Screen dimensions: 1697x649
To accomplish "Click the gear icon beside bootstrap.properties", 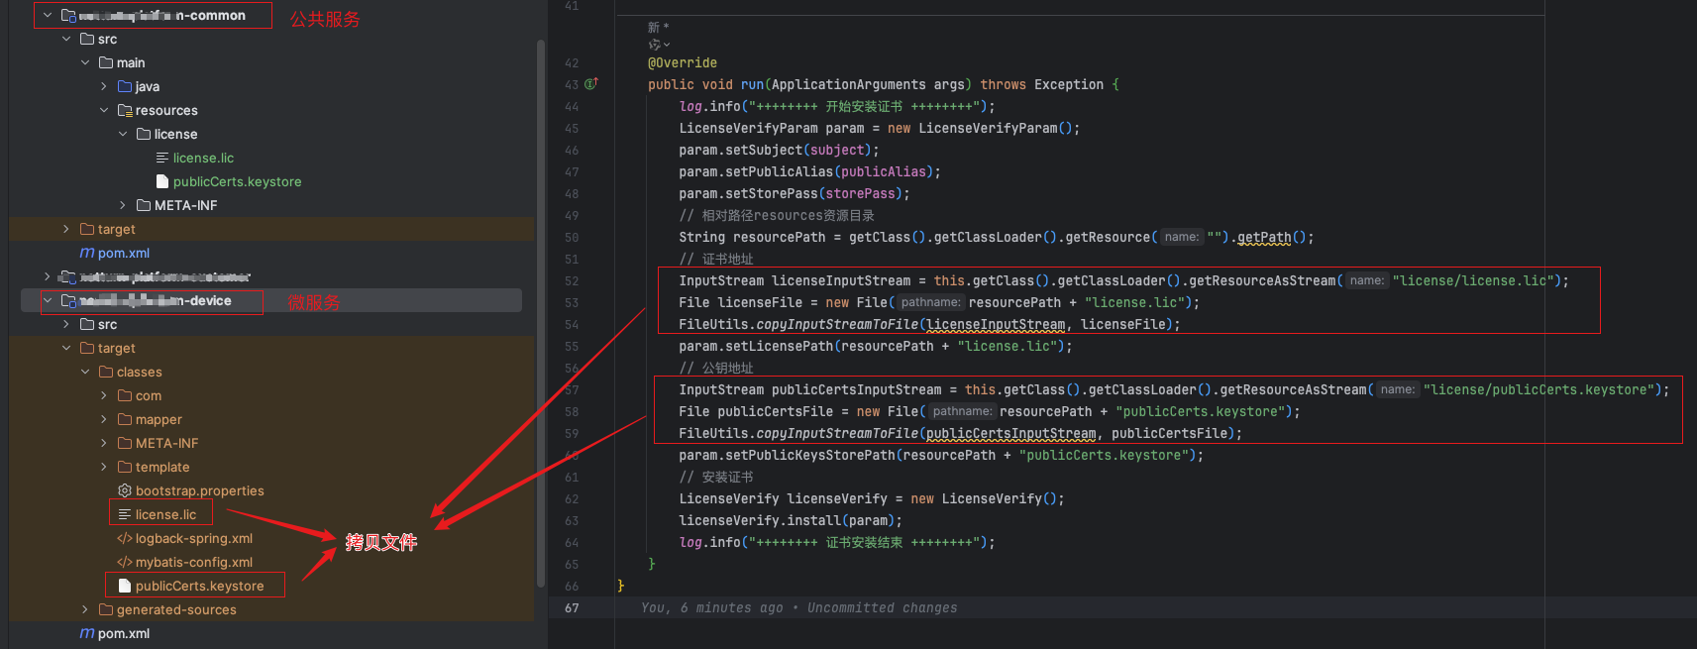I will [x=125, y=490].
